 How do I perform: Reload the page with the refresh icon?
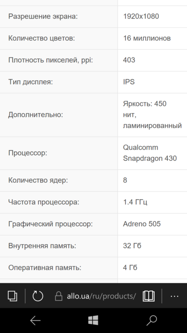tap(38, 296)
